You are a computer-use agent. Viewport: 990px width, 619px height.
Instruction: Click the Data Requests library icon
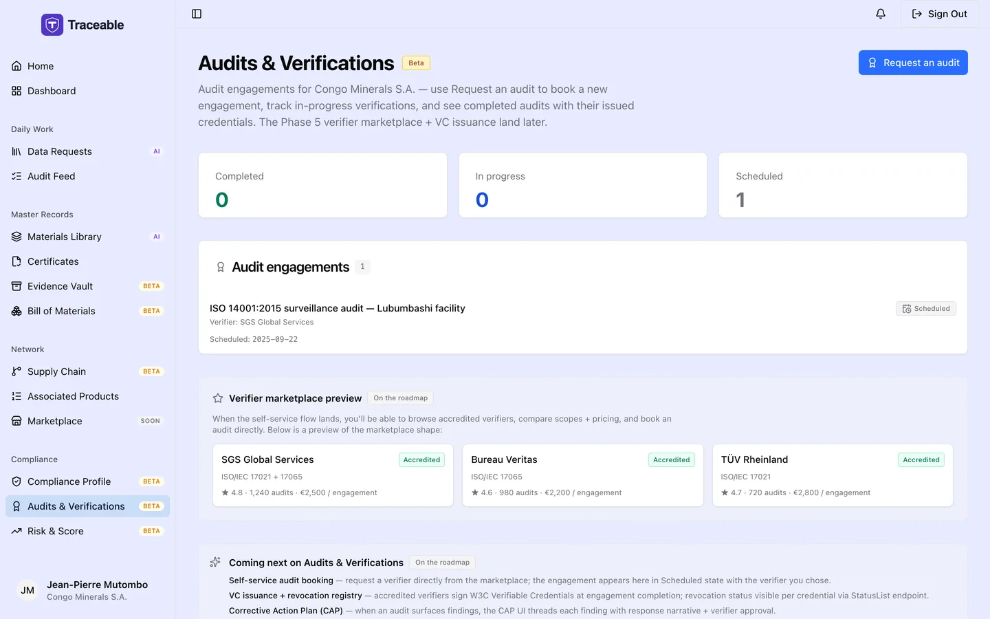point(16,151)
